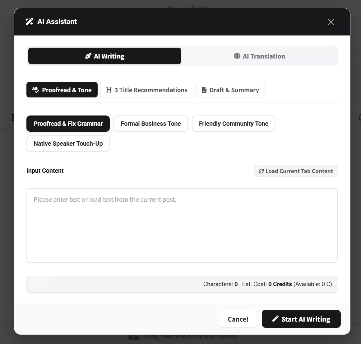Click the Start AI Writing button

point(301,319)
